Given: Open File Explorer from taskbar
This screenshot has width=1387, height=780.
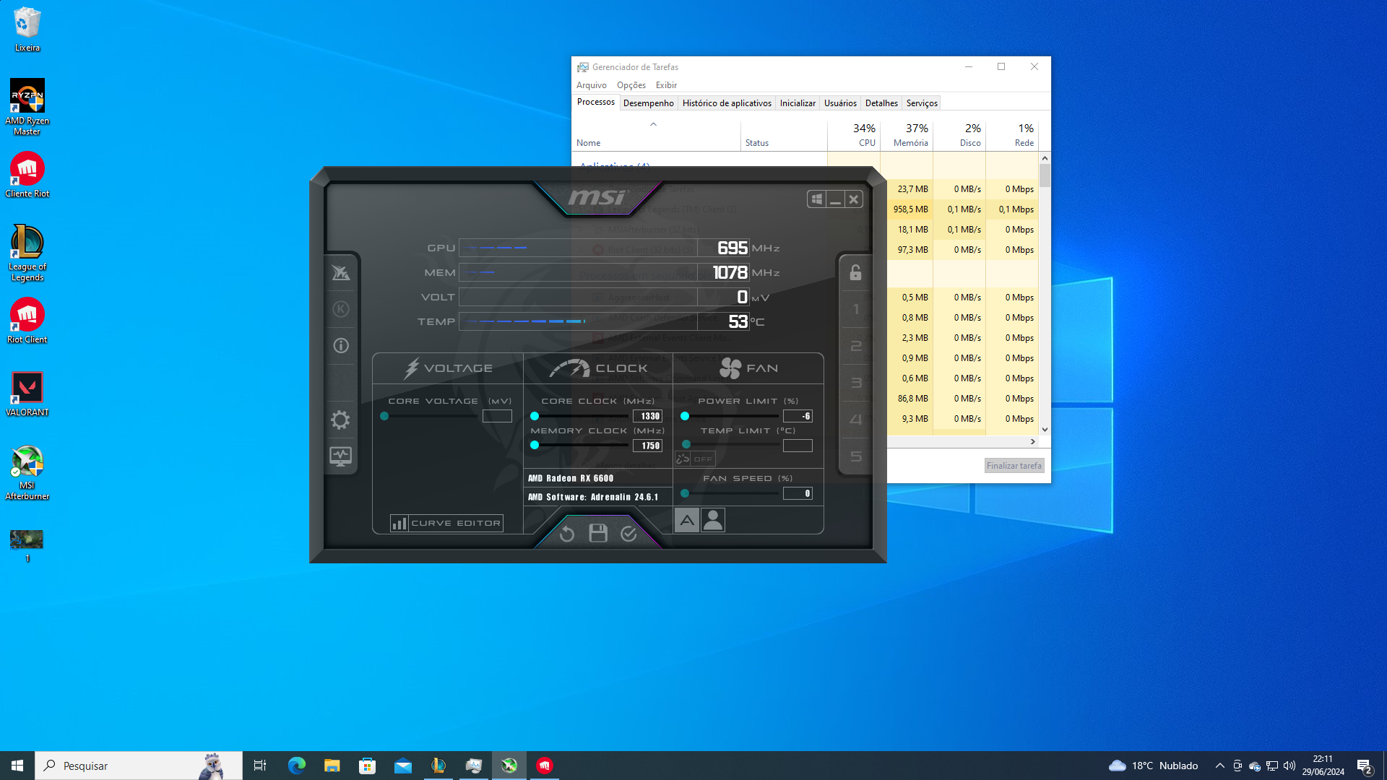Looking at the screenshot, I should 332,766.
